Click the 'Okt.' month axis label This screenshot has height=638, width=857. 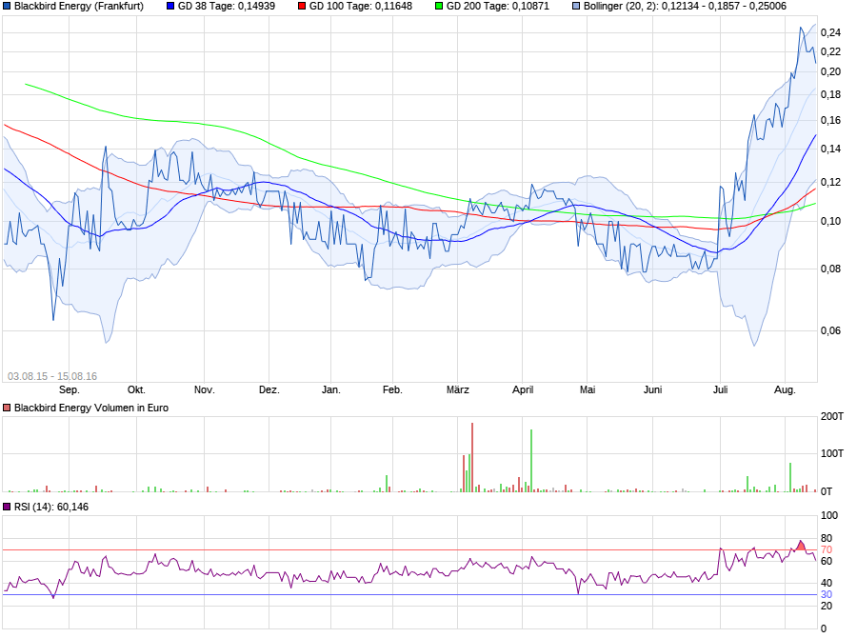pyautogui.click(x=136, y=389)
